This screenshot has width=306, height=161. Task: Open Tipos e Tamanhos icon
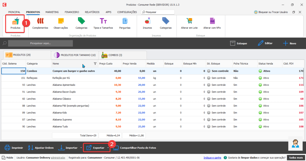(x=103, y=22)
